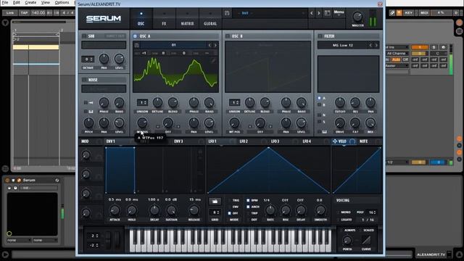464x261 pixels.
Task: Open the wavetable editor pencil in OSC A
Action: pos(213,61)
